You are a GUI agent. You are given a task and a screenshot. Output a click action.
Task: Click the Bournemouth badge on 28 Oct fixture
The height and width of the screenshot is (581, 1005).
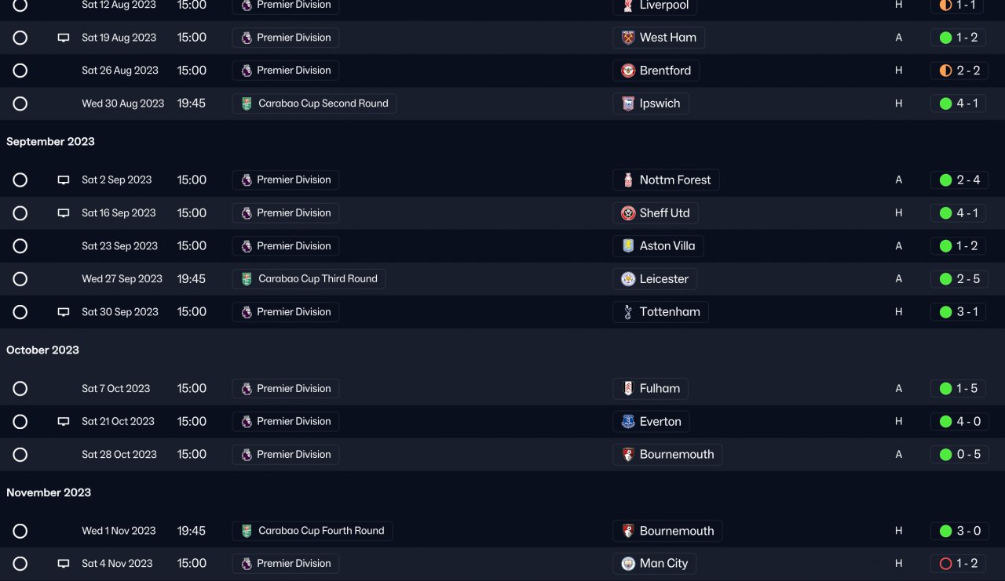tap(628, 455)
